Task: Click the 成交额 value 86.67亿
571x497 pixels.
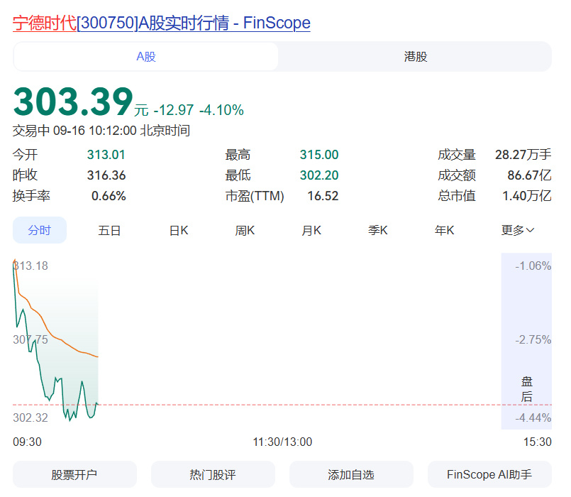Action: point(529,175)
